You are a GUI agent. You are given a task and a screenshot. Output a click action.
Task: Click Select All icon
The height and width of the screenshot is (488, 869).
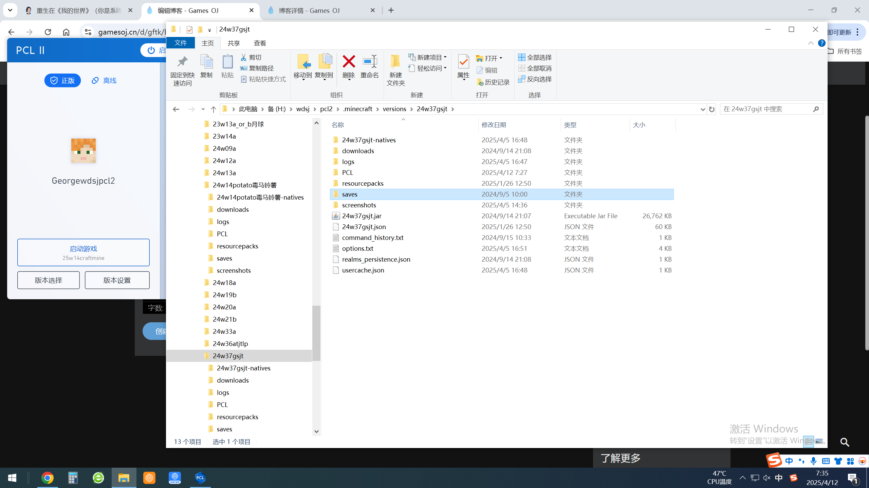522,57
